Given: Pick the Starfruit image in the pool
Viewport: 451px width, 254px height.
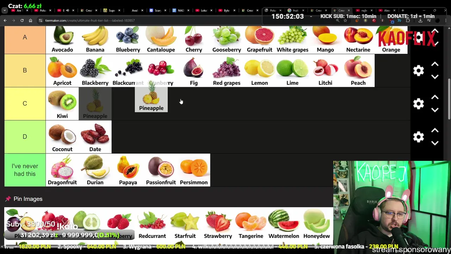Looking at the screenshot, I should [x=185, y=224].
